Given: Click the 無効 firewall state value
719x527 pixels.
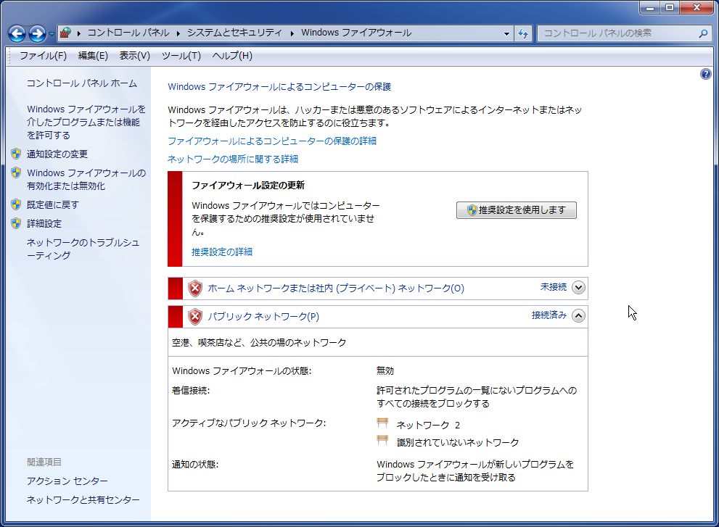Looking at the screenshot, I should click(x=385, y=370).
